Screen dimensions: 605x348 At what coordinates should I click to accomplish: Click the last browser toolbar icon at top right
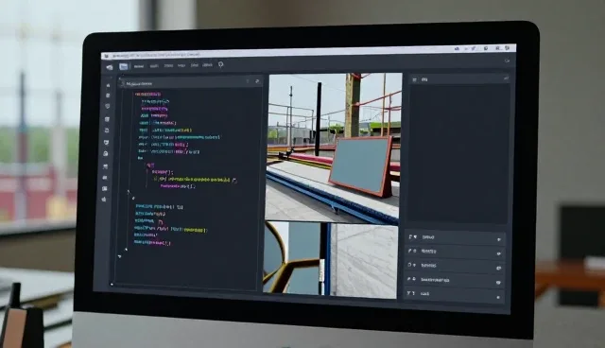(x=508, y=48)
